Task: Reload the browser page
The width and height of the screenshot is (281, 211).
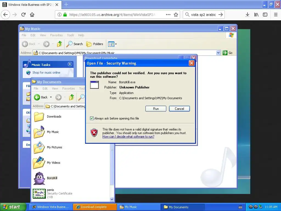Action: [x=24, y=15]
